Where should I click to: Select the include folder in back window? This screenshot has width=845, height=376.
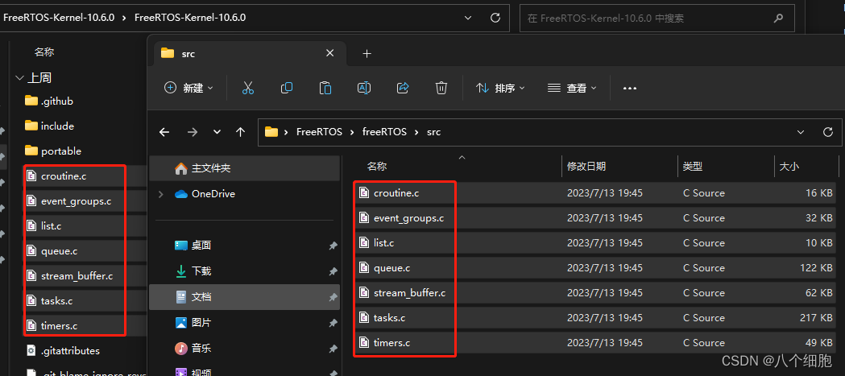tap(50, 126)
